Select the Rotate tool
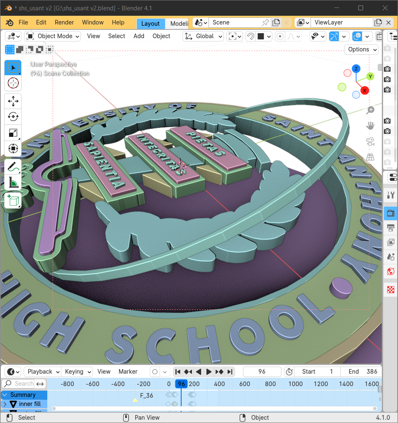 [x=13, y=117]
